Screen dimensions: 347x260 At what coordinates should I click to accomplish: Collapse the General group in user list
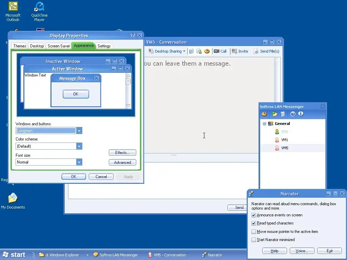pos(264,124)
